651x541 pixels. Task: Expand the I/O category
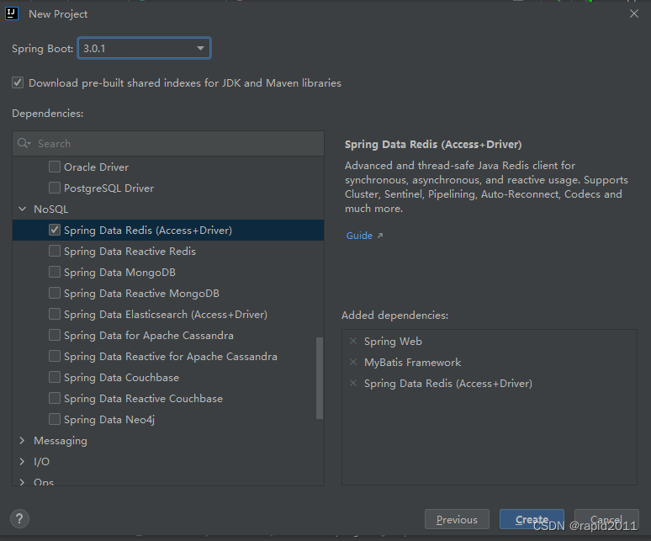coord(23,461)
